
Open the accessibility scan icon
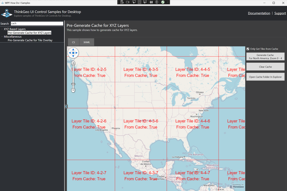point(157,2)
